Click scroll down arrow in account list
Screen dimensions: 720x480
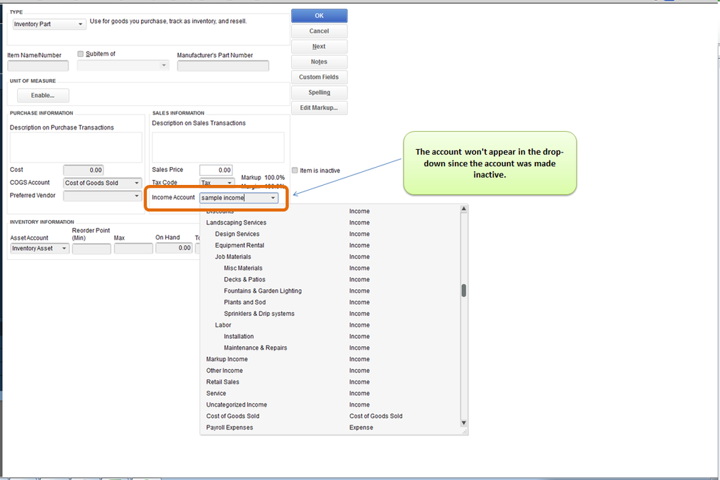point(463,422)
